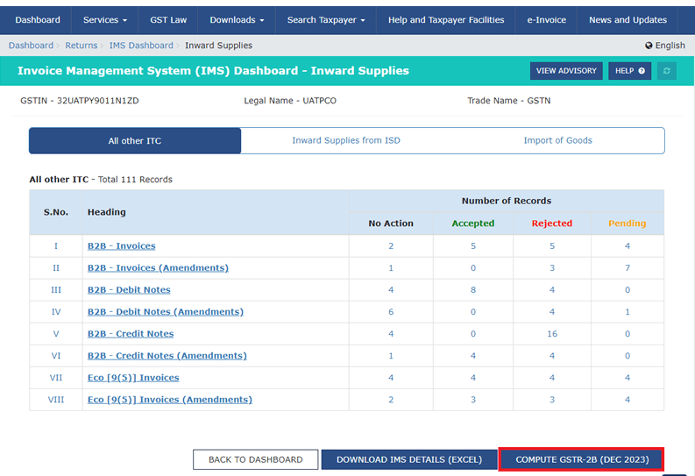The height and width of the screenshot is (476, 695).
Task: Click Inward Supplies breadcrumb text
Action: pos(218,46)
